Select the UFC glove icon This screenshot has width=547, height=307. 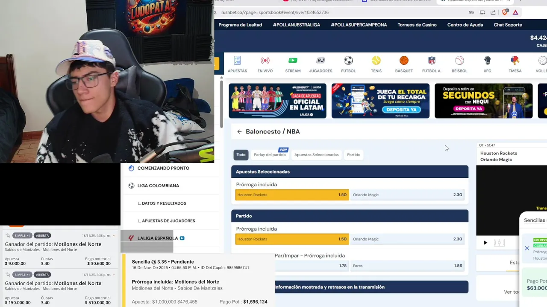487,61
